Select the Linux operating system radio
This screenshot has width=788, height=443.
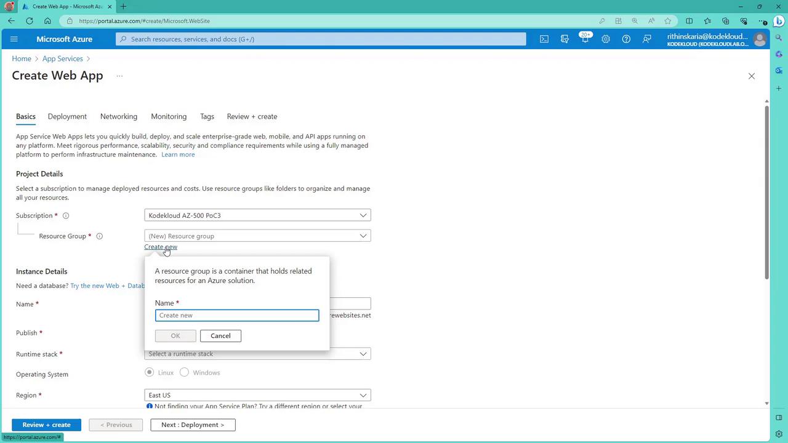tap(149, 372)
